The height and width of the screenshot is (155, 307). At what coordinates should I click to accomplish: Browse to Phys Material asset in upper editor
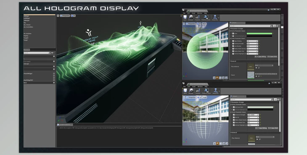259,67
